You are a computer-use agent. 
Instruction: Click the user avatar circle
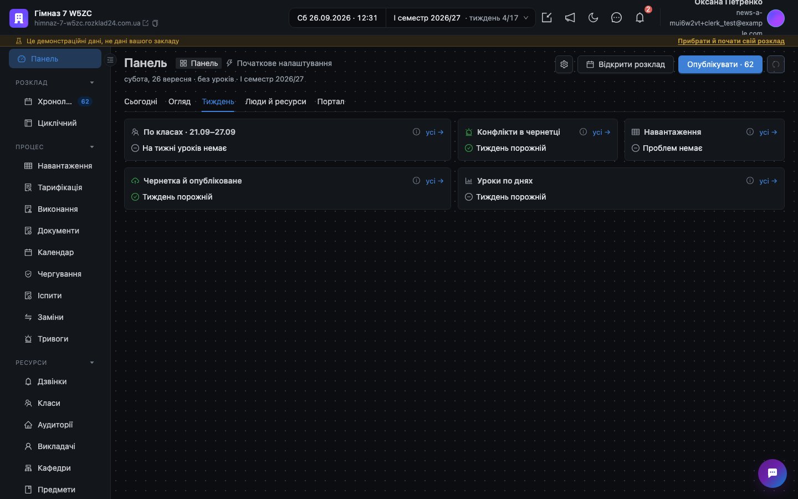(x=776, y=18)
